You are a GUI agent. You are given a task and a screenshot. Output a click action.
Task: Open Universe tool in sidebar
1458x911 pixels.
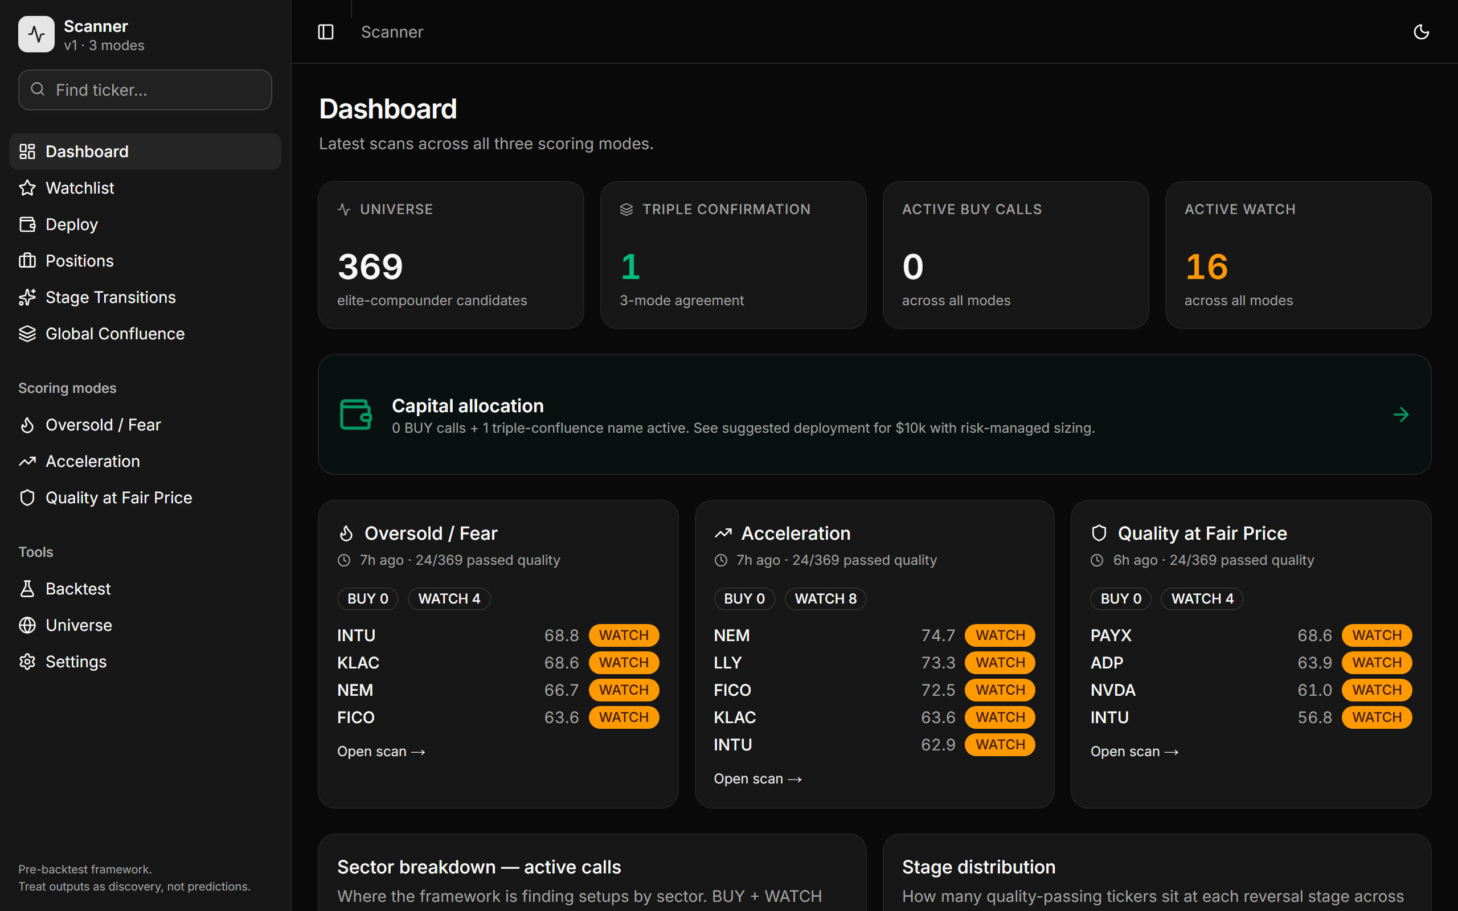coord(145,625)
